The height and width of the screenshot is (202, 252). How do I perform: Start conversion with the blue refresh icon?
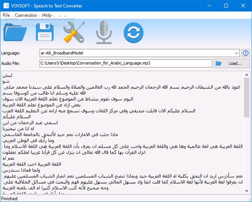click(x=134, y=32)
